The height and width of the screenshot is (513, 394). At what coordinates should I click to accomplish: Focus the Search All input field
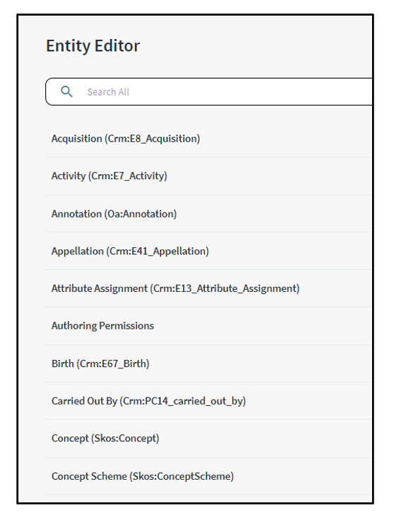tap(209, 91)
